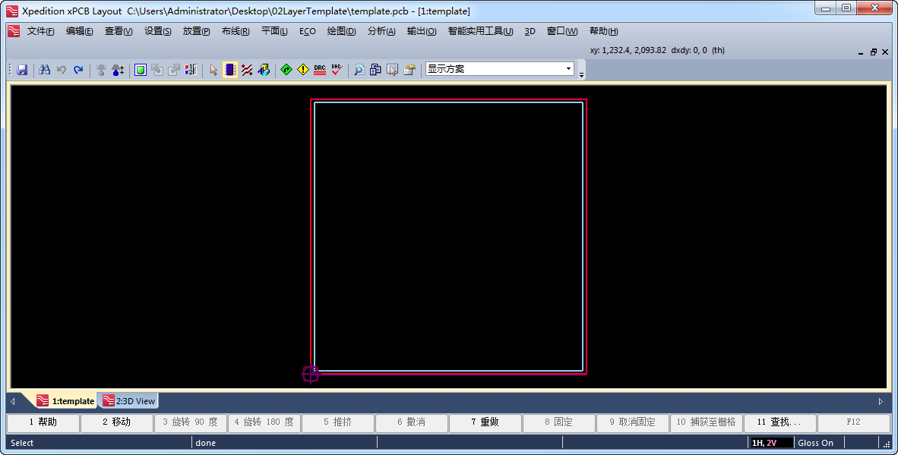898x455 pixels.
Task: Click the magnifier zoom icon
Action: 359,70
